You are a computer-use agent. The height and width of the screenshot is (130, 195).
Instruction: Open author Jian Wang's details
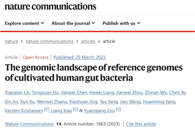(x=130, y=102)
